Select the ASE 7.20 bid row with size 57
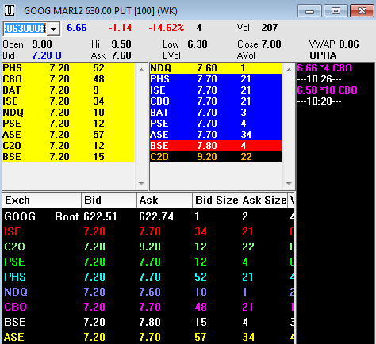The width and height of the screenshot is (376, 344). click(x=68, y=135)
